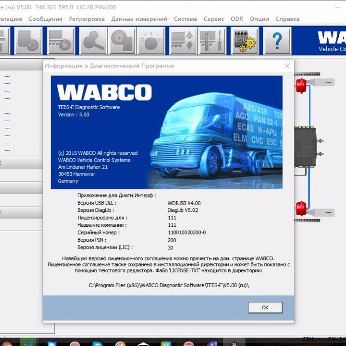Open the Опции menu

click(x=259, y=19)
